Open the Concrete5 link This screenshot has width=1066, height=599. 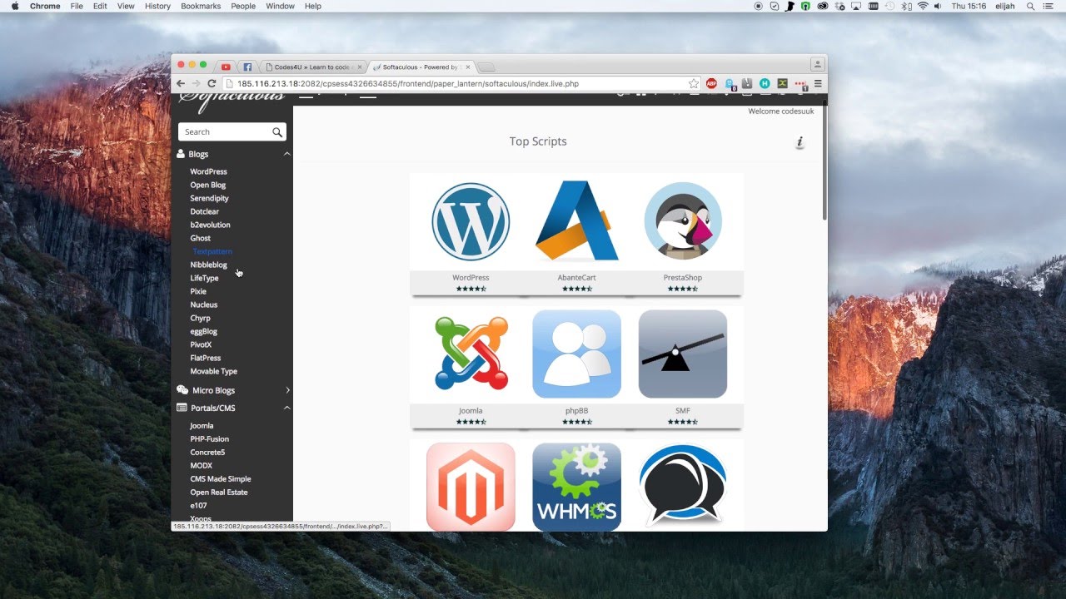[x=207, y=452]
